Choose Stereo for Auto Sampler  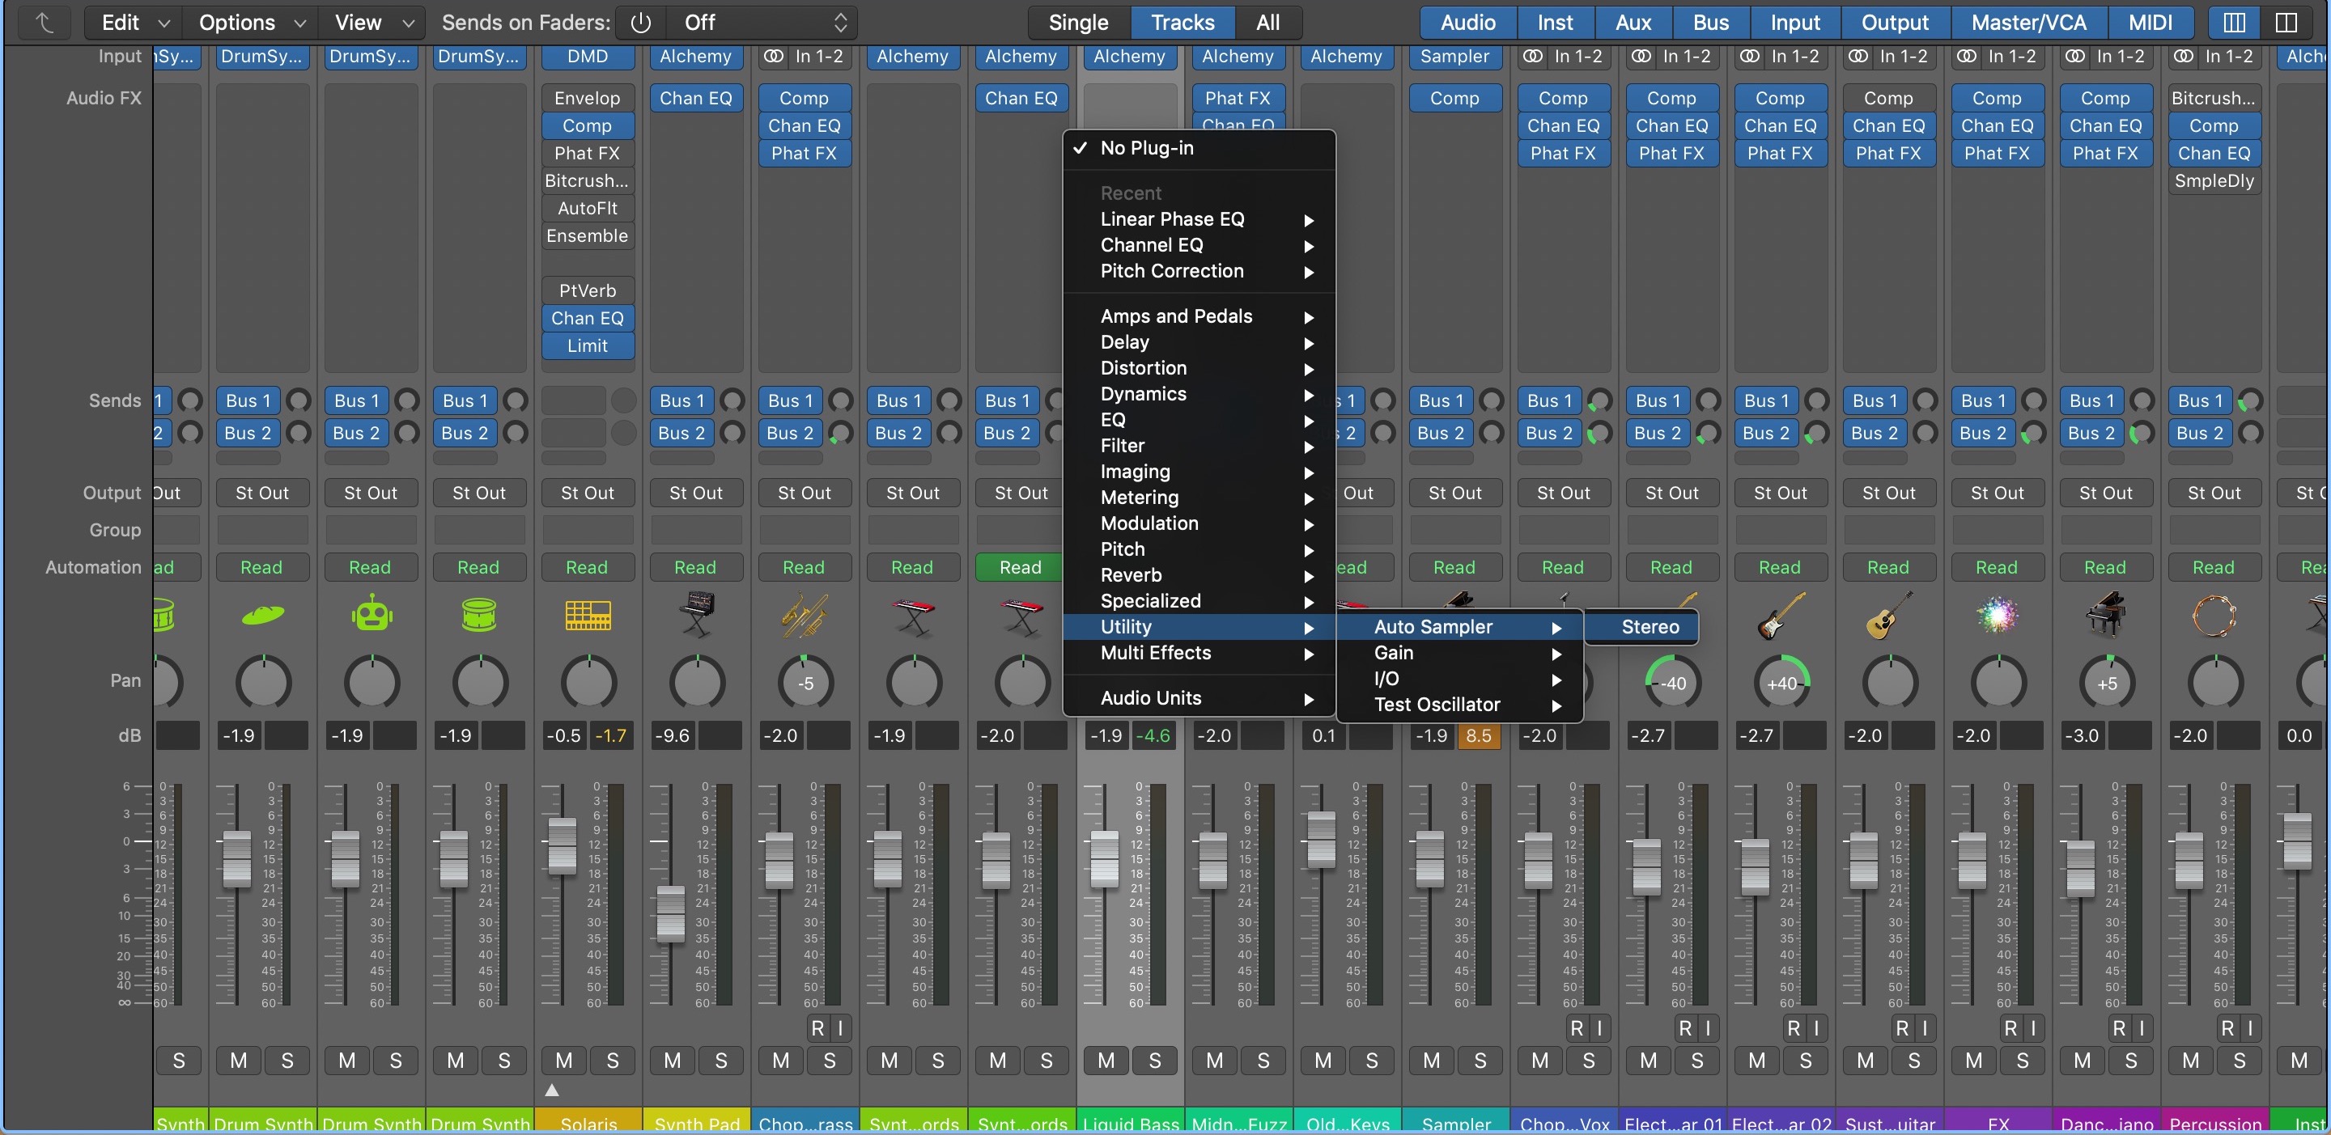pyautogui.click(x=1649, y=626)
